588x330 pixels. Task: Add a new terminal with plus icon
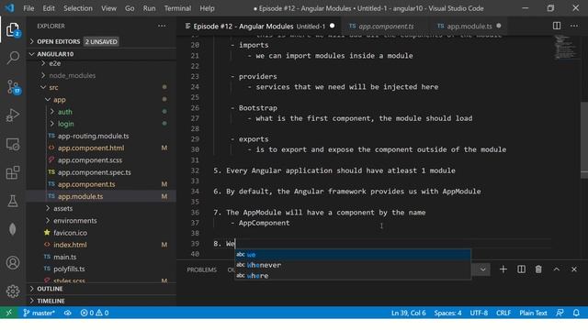pos(503,269)
